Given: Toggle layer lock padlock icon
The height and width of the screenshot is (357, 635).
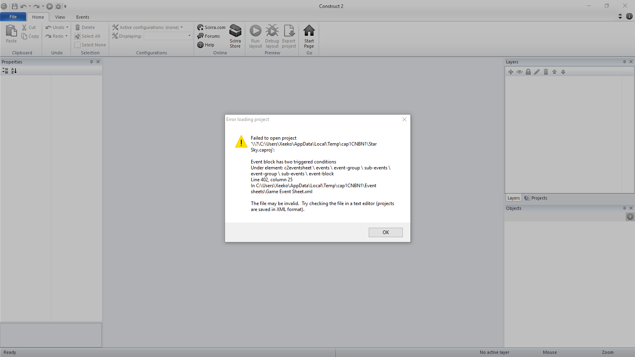Looking at the screenshot, I should click(x=528, y=72).
